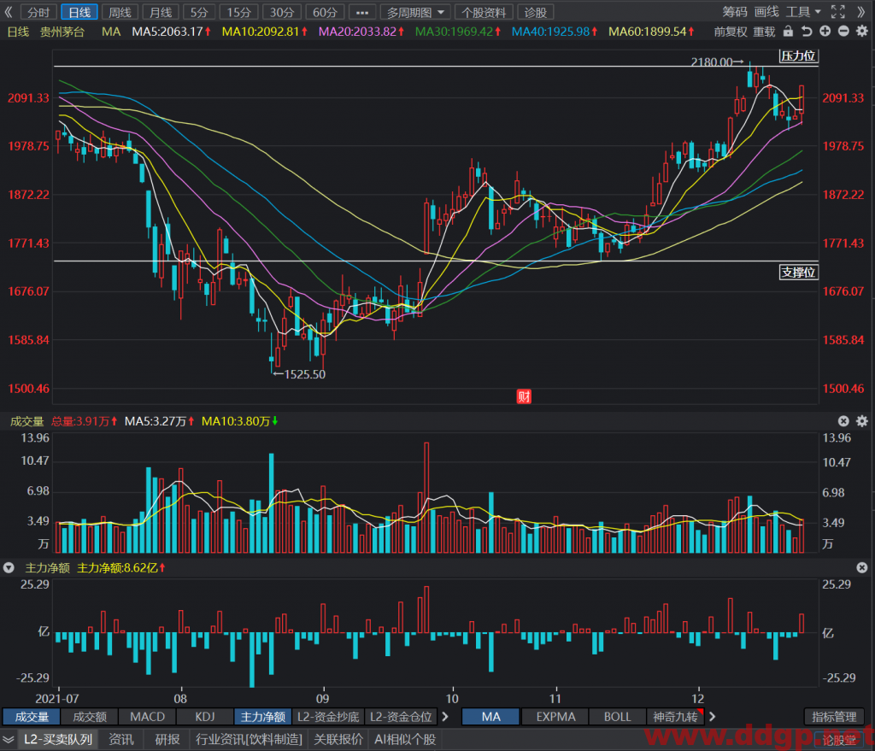Select 15分 minute period
Image resolution: width=875 pixels, height=751 pixels.
coord(239,12)
